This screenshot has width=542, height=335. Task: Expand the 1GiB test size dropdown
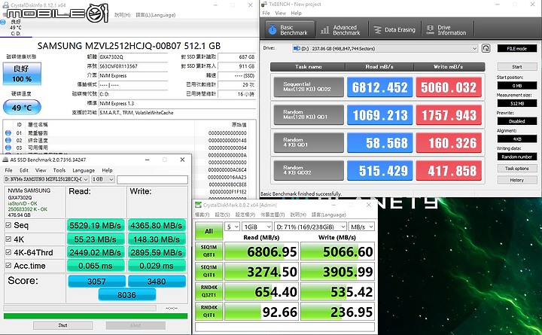257,227
